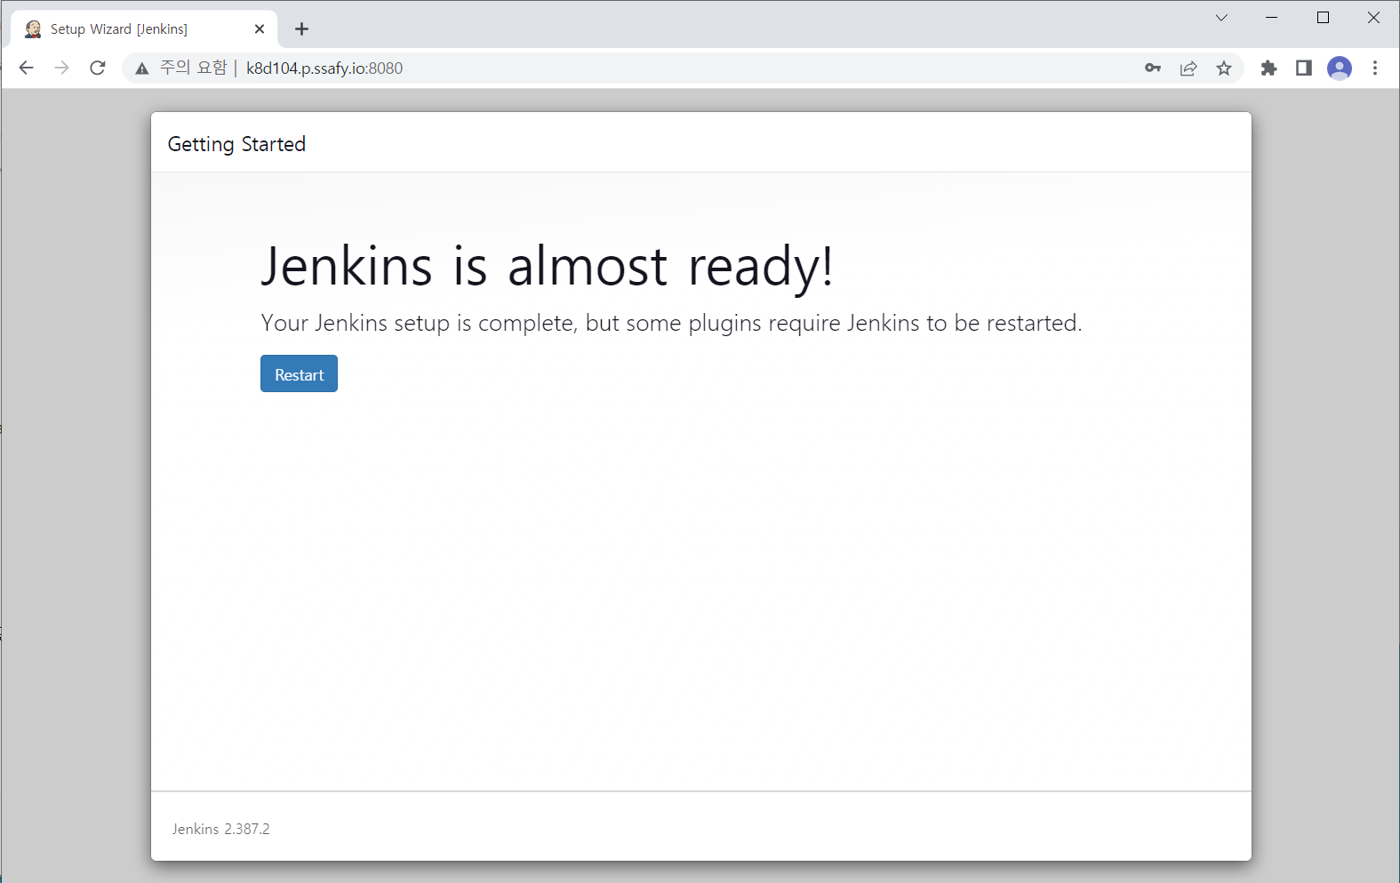The image size is (1400, 883).
Task: Open the Chrome three-dot menu
Action: [1375, 68]
